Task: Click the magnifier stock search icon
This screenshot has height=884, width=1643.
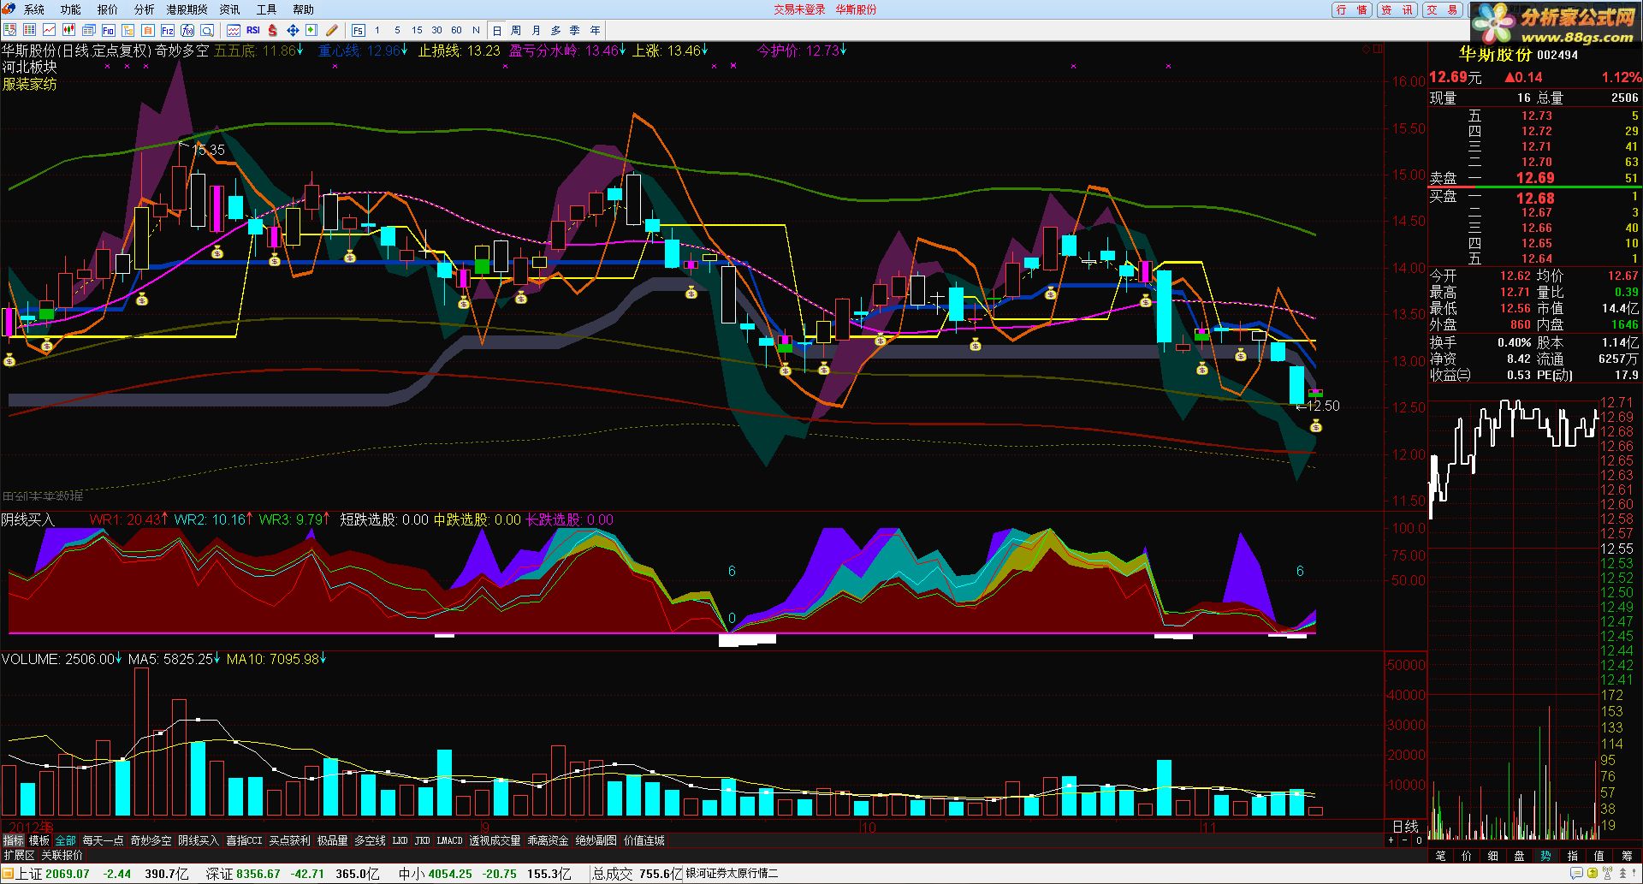Action: (x=206, y=30)
